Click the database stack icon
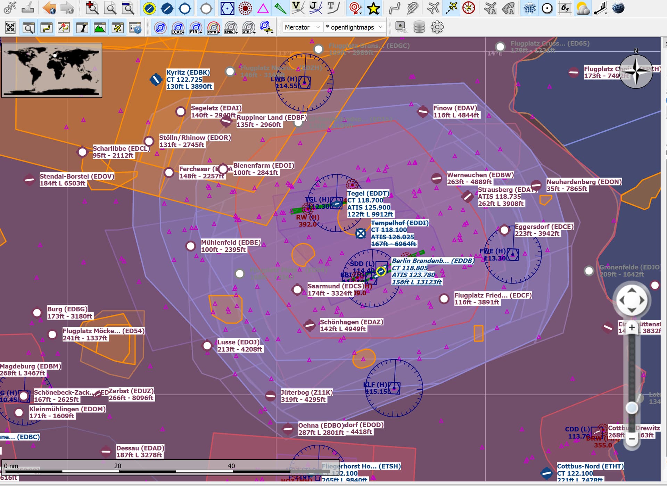Image resolution: width=667 pixels, height=486 pixels. tap(419, 27)
